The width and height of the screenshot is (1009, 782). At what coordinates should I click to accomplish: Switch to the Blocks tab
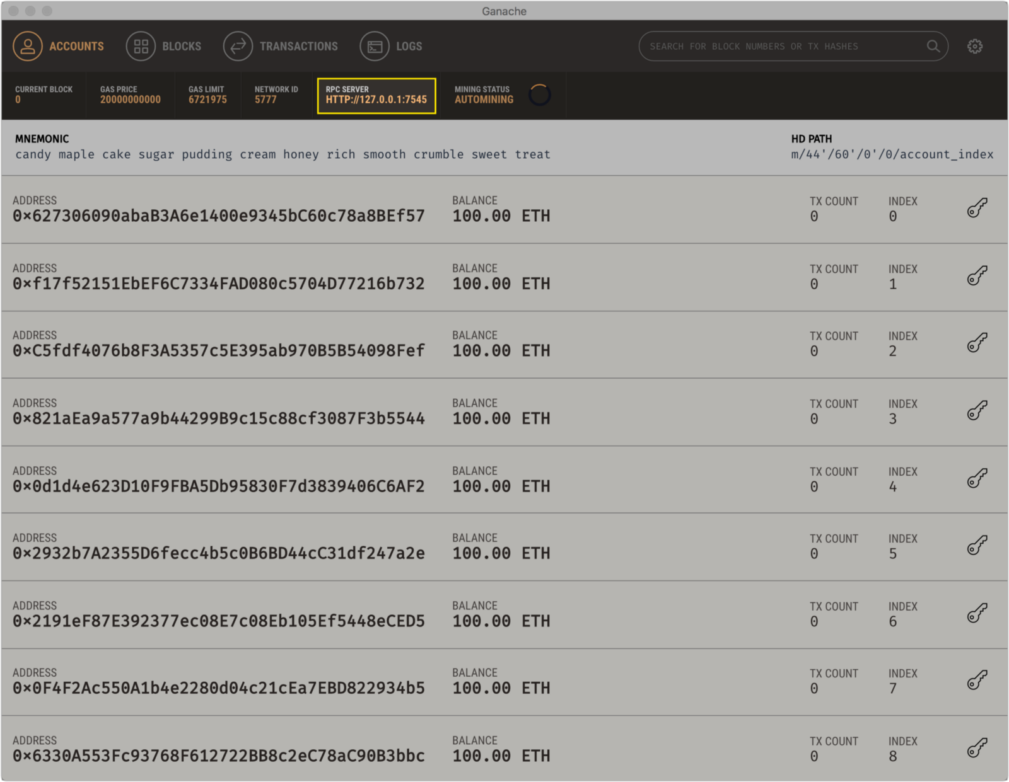pos(163,46)
